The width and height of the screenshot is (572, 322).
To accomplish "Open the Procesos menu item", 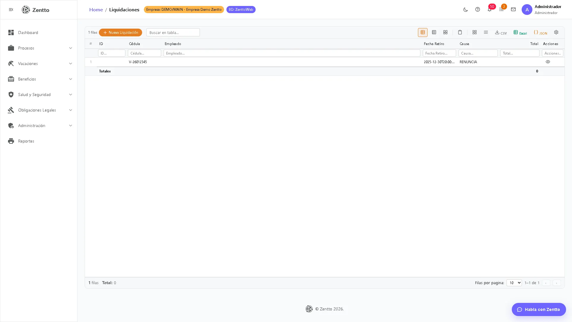I will coord(39,48).
